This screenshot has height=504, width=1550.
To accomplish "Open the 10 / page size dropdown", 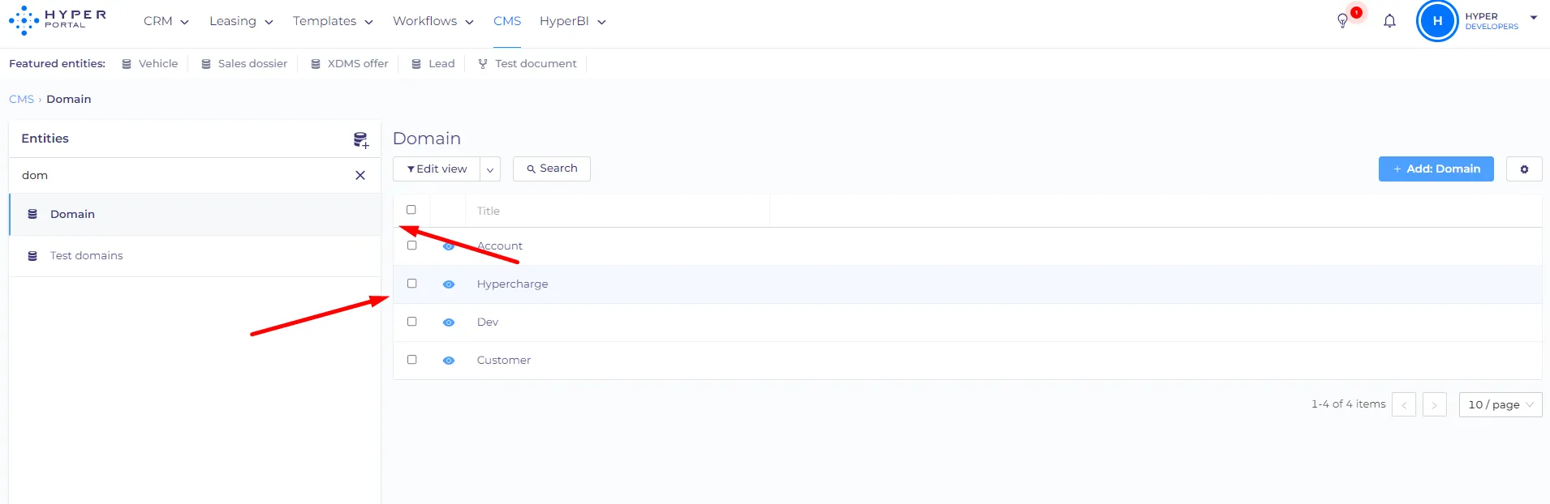I will pos(1500,404).
